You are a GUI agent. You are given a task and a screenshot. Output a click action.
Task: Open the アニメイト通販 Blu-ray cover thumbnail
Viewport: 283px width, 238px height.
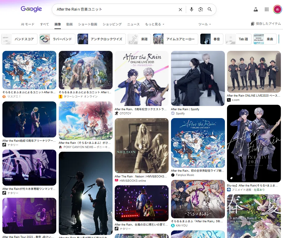click(254, 144)
